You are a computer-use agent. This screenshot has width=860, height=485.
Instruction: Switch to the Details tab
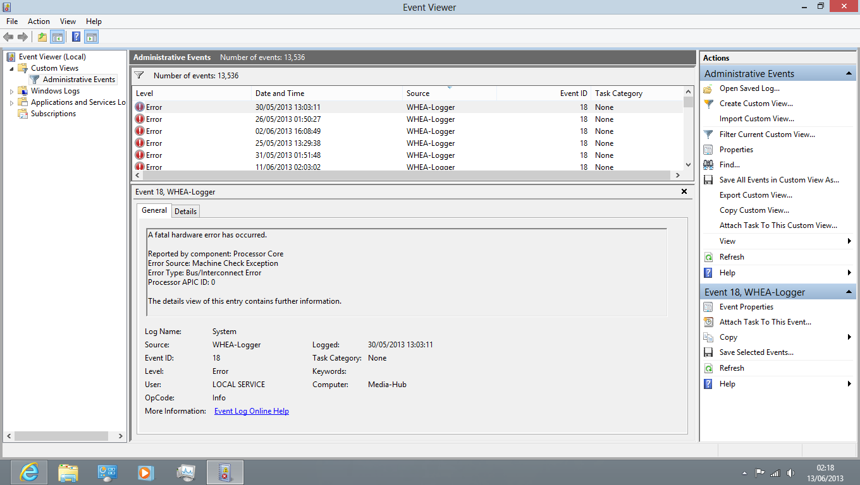tap(185, 211)
